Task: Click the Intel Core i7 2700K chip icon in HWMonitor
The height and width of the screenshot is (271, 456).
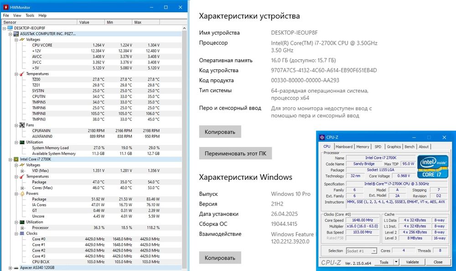Action: [16, 159]
